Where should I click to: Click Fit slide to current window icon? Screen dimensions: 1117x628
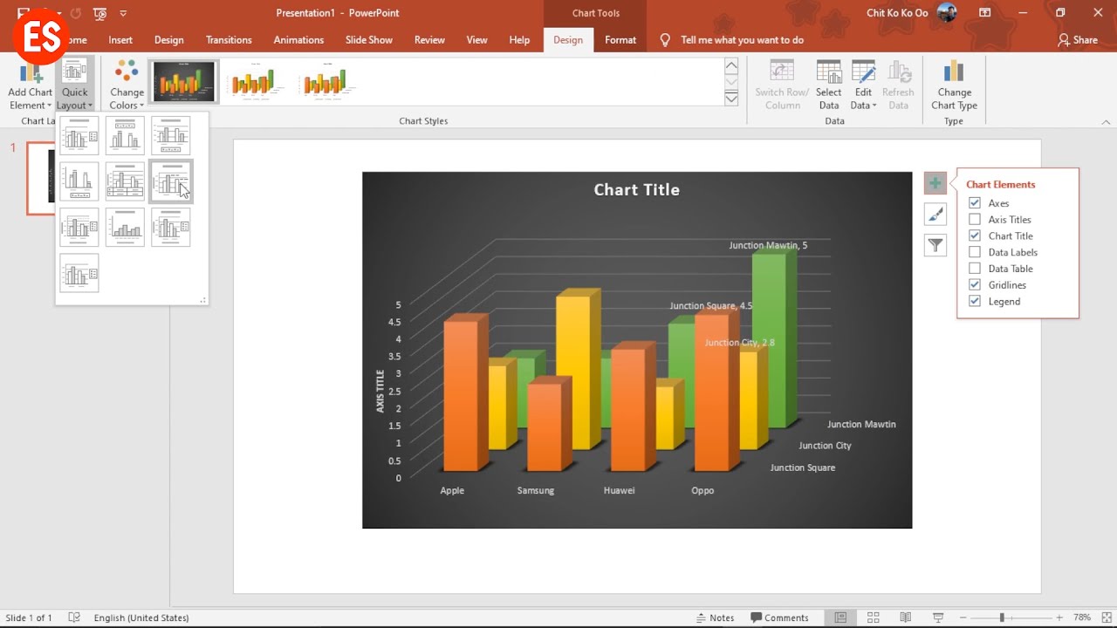1105,618
